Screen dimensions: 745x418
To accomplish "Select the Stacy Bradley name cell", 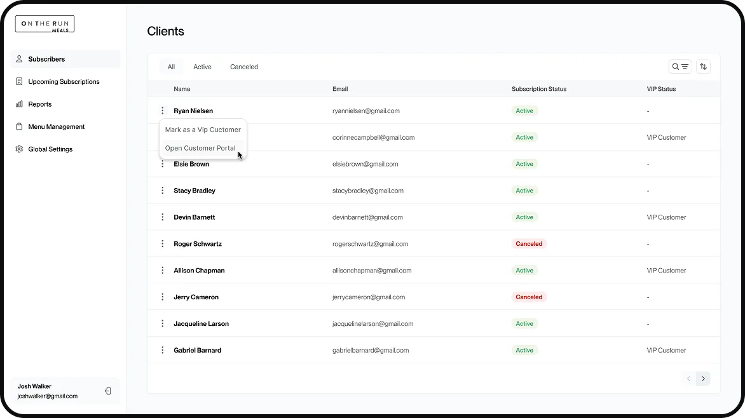I will [195, 191].
